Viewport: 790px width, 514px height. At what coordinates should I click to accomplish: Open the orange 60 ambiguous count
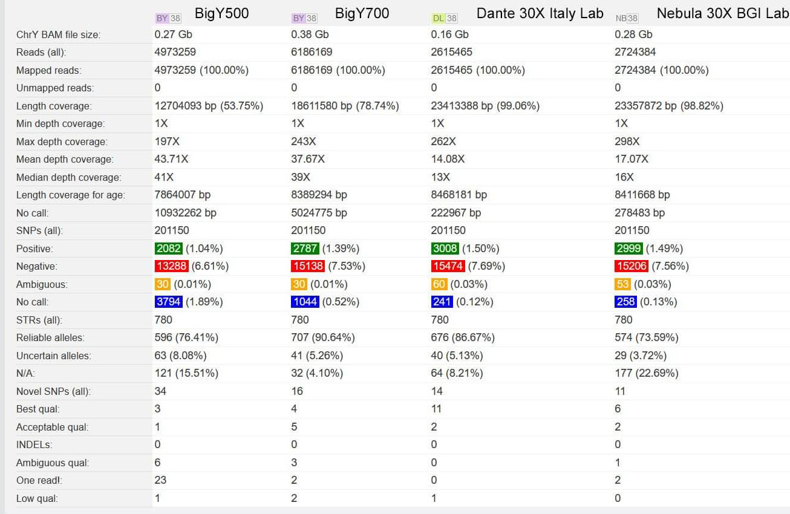coord(439,284)
